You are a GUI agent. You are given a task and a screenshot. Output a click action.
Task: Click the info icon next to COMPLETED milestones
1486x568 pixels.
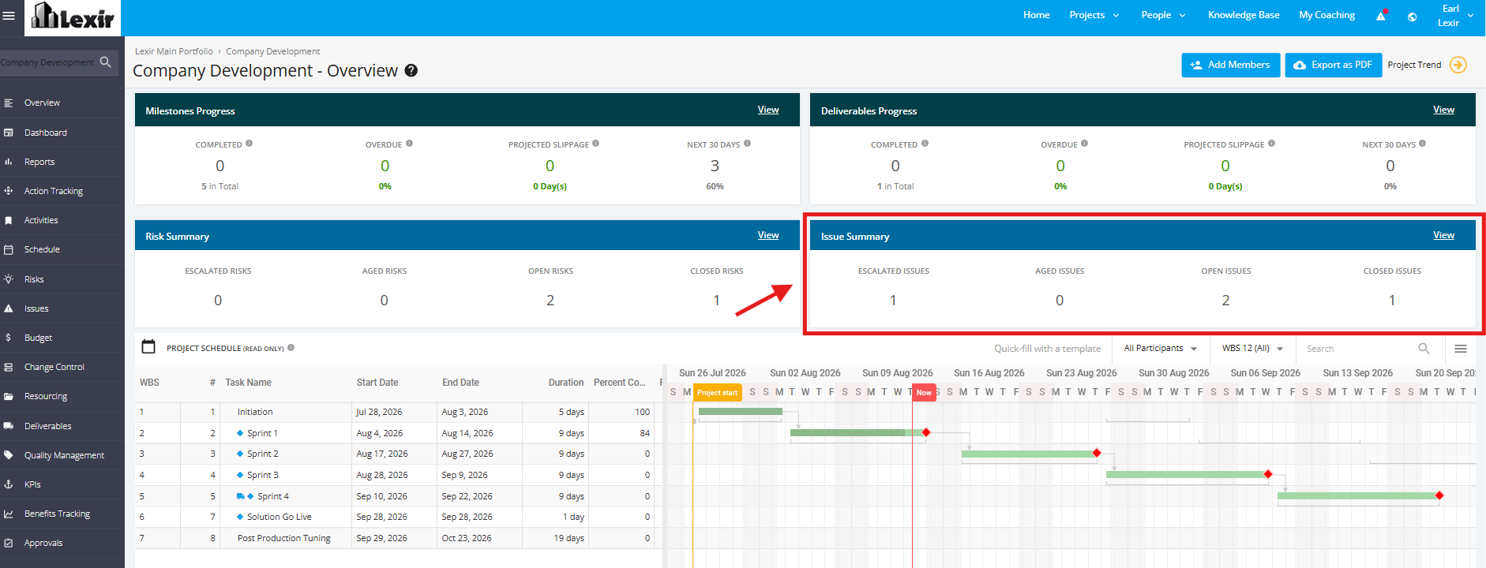pyautogui.click(x=249, y=144)
